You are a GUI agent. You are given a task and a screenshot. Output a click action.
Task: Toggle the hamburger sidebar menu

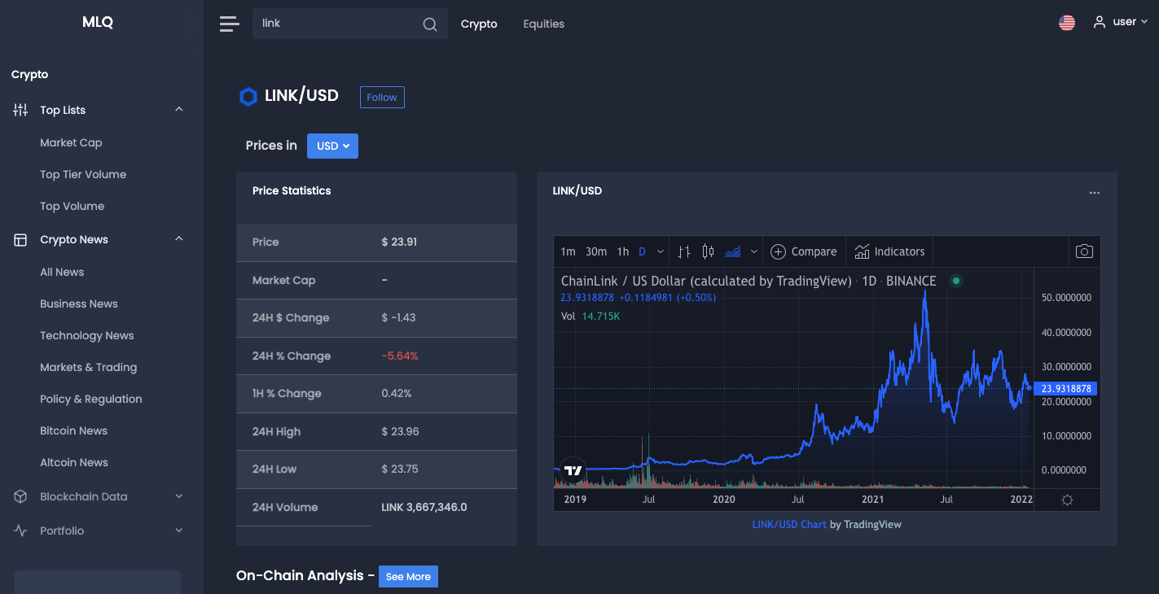tap(230, 24)
